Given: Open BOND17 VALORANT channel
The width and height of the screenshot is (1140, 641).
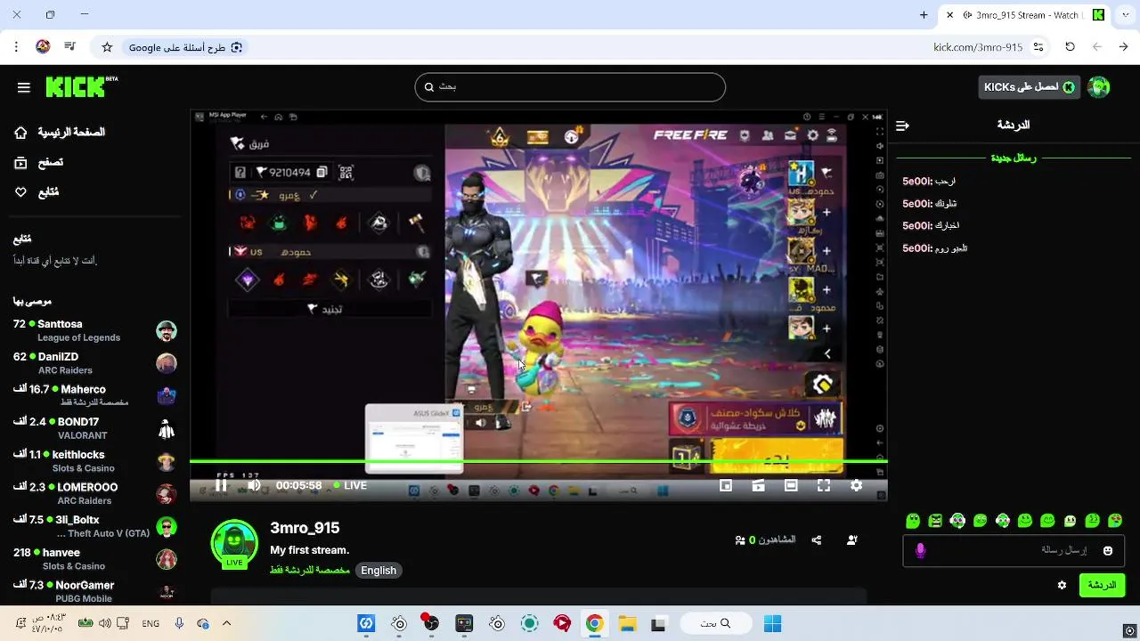Looking at the screenshot, I should click(94, 428).
